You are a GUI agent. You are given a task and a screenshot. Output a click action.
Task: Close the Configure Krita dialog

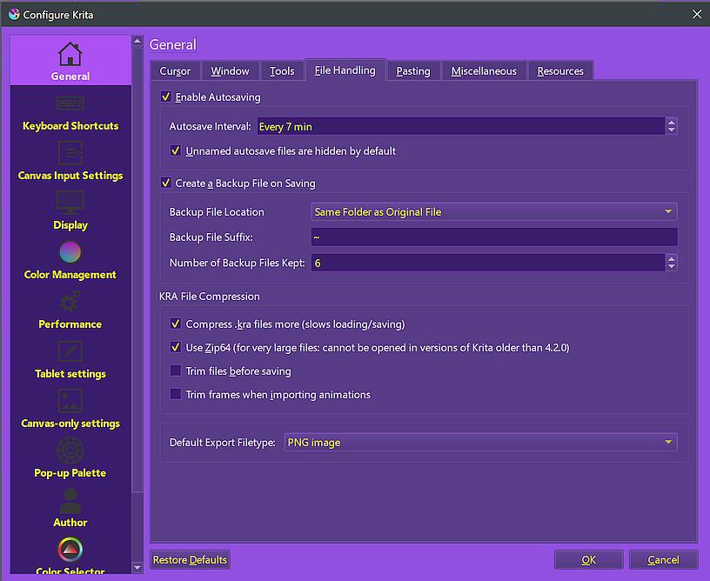tap(697, 15)
